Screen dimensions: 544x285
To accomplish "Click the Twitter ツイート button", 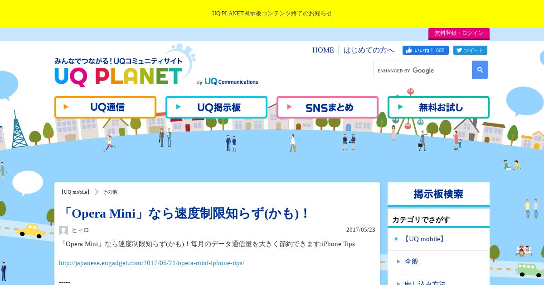I will click(x=470, y=50).
